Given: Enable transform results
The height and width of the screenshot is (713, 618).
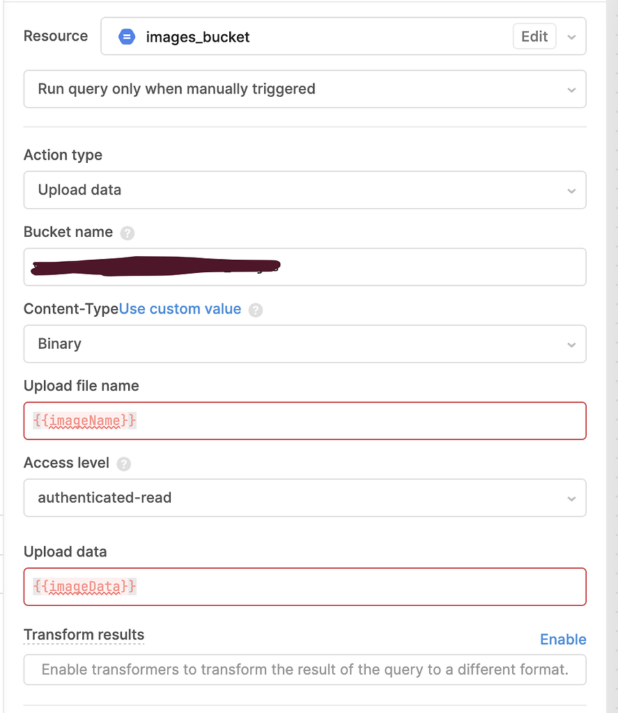Looking at the screenshot, I should 563,639.
